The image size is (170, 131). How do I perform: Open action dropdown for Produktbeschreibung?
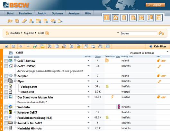tap(88, 117)
